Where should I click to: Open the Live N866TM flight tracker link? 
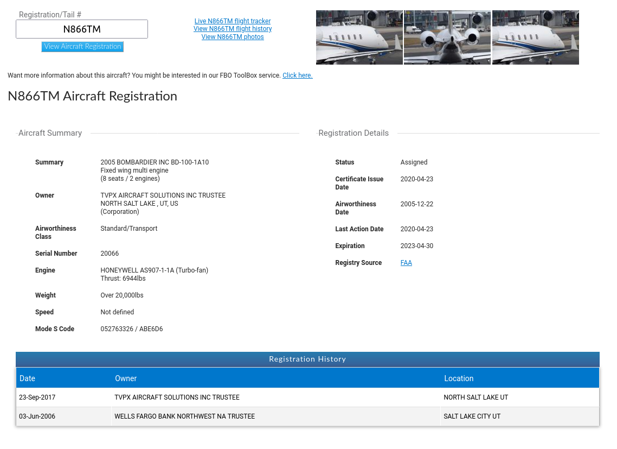click(233, 21)
